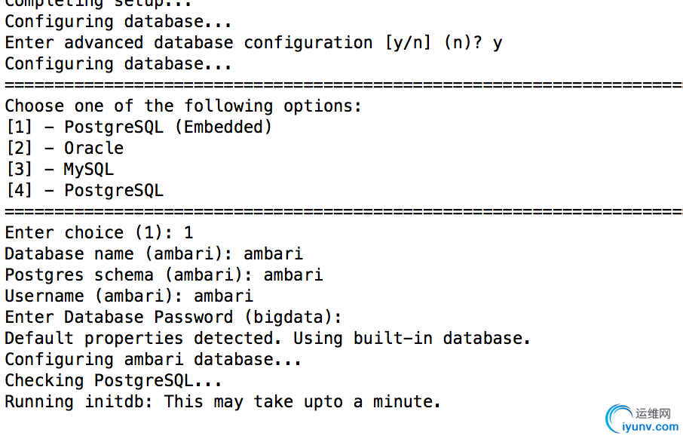Click the 'Username (ambari)' prompt line

[x=129, y=296]
